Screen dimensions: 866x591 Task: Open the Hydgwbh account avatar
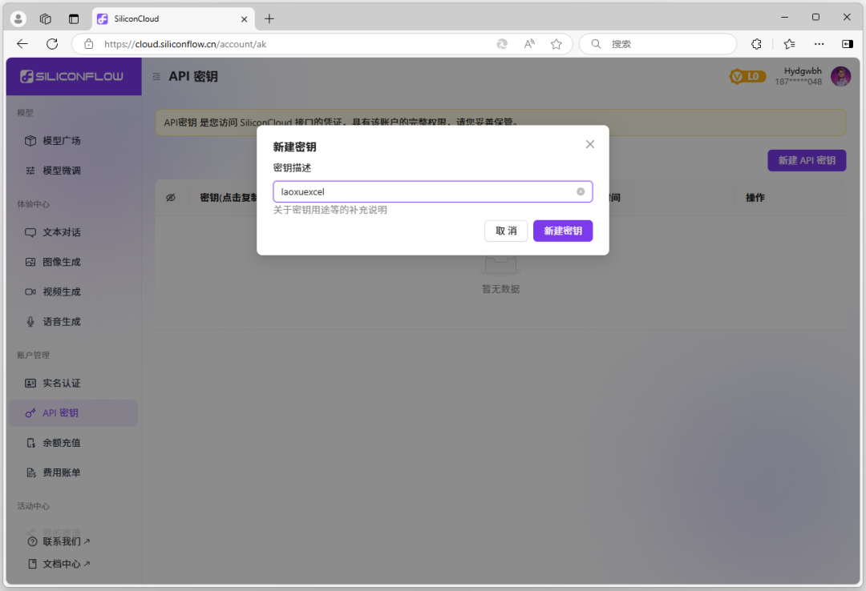840,76
